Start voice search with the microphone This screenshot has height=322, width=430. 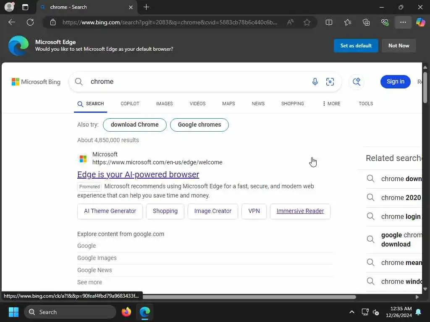coord(315,82)
